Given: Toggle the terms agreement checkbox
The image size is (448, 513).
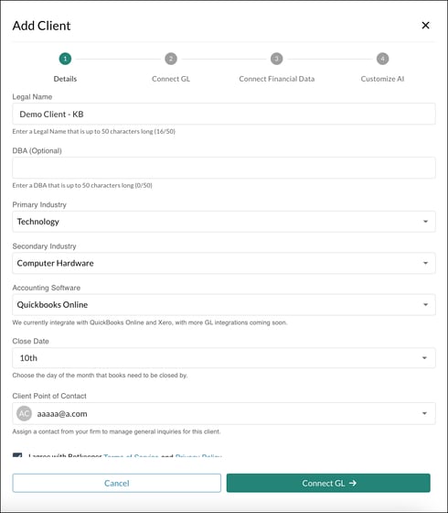Looking at the screenshot, I should 17,455.
